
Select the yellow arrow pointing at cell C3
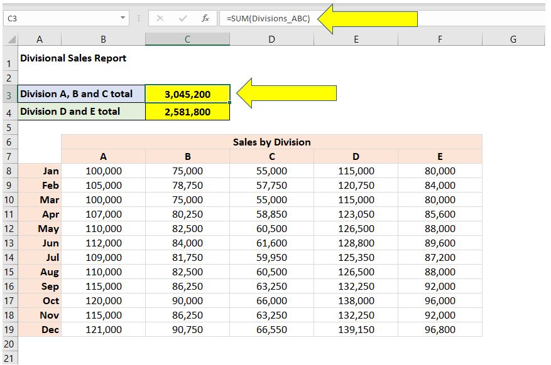(286, 93)
